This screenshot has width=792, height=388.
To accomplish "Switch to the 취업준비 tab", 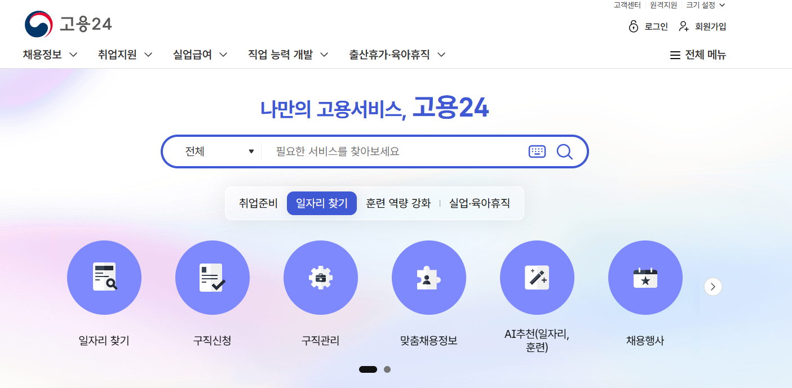I will coord(258,203).
